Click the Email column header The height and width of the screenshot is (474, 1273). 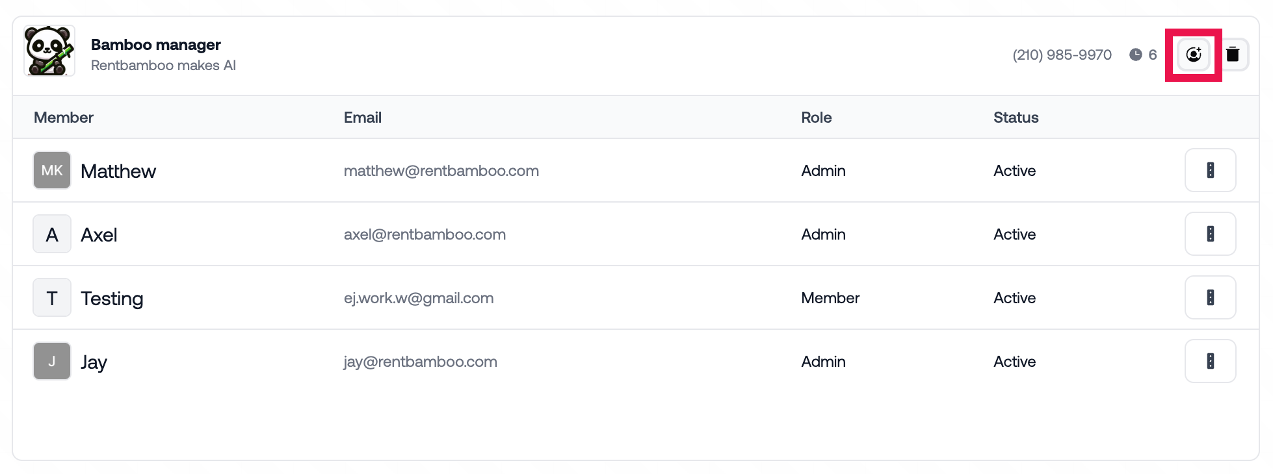(363, 118)
